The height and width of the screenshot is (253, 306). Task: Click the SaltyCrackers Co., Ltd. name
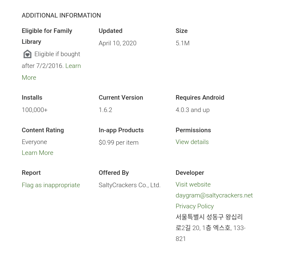pos(129,185)
